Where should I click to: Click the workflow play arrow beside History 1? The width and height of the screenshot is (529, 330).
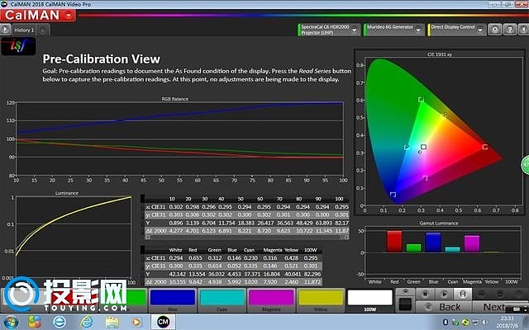[x=5, y=30]
